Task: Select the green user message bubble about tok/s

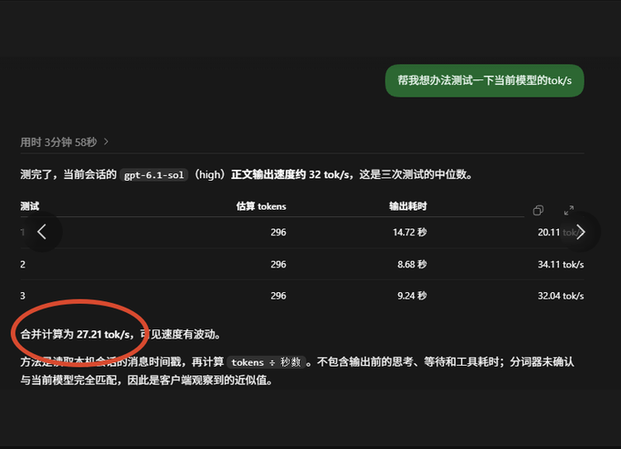Action: (x=484, y=80)
